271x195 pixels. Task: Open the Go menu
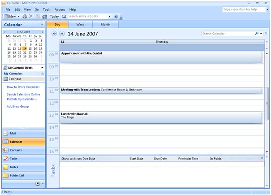[x=37, y=9]
